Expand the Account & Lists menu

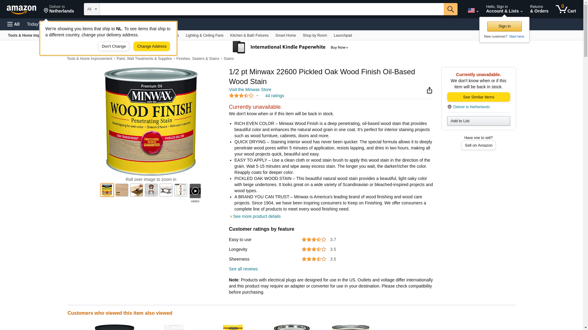coord(504,9)
